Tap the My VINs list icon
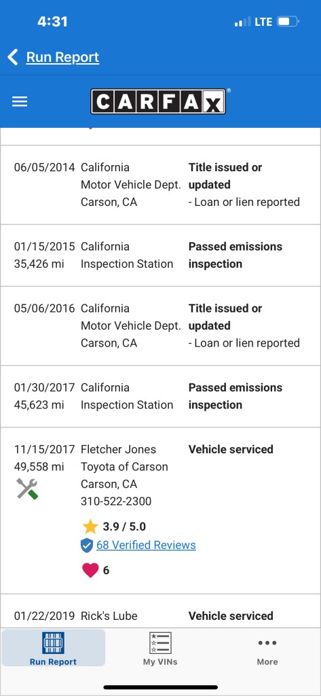 (x=160, y=643)
